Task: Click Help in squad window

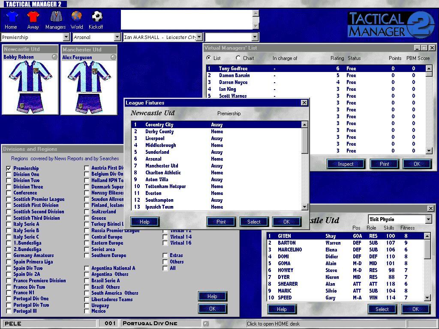Action: coord(282,309)
